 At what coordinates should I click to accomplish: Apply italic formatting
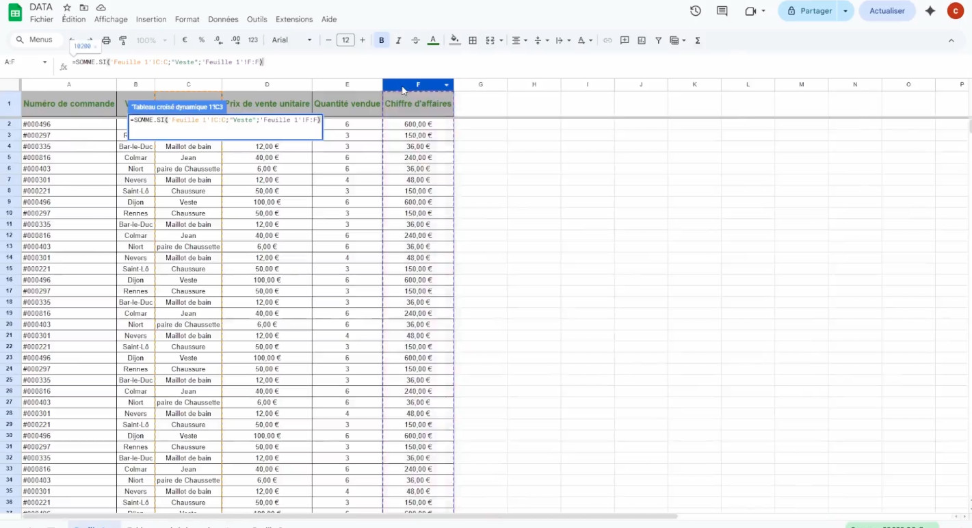pos(398,40)
